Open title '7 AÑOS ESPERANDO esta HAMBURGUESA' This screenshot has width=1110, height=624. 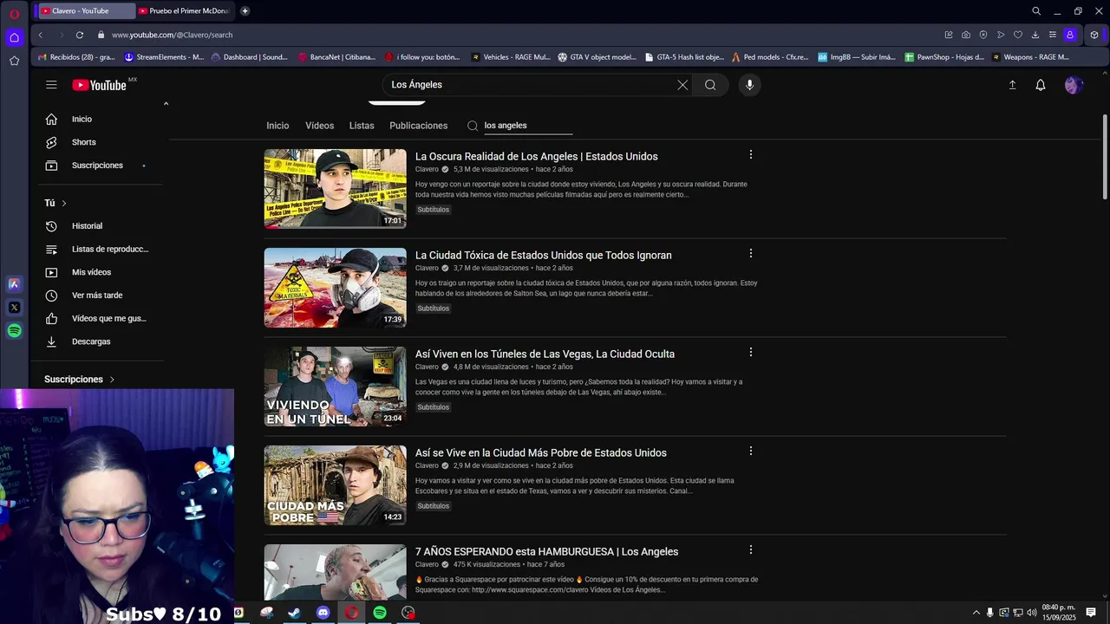tap(546, 552)
